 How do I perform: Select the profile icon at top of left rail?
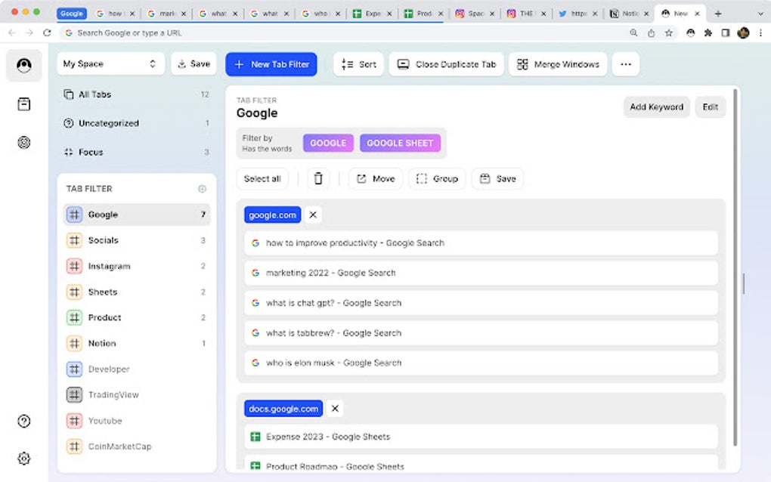click(x=23, y=66)
